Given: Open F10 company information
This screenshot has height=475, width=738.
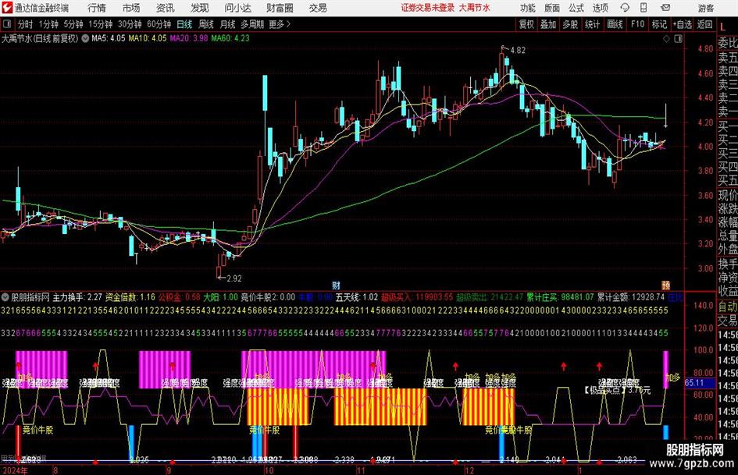Looking at the screenshot, I should coord(638,24).
